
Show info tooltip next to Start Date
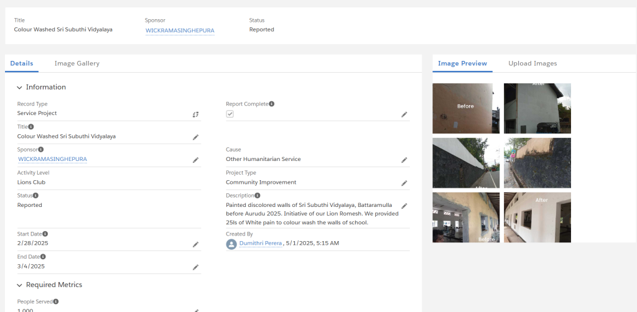point(45,234)
